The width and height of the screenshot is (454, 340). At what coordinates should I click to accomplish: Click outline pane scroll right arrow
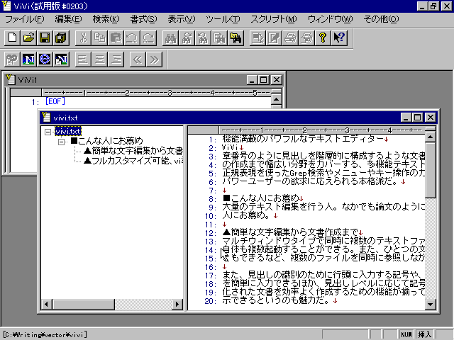tap(177, 304)
